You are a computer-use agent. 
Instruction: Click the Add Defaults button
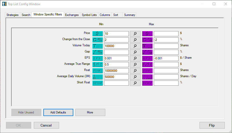tap(58, 112)
